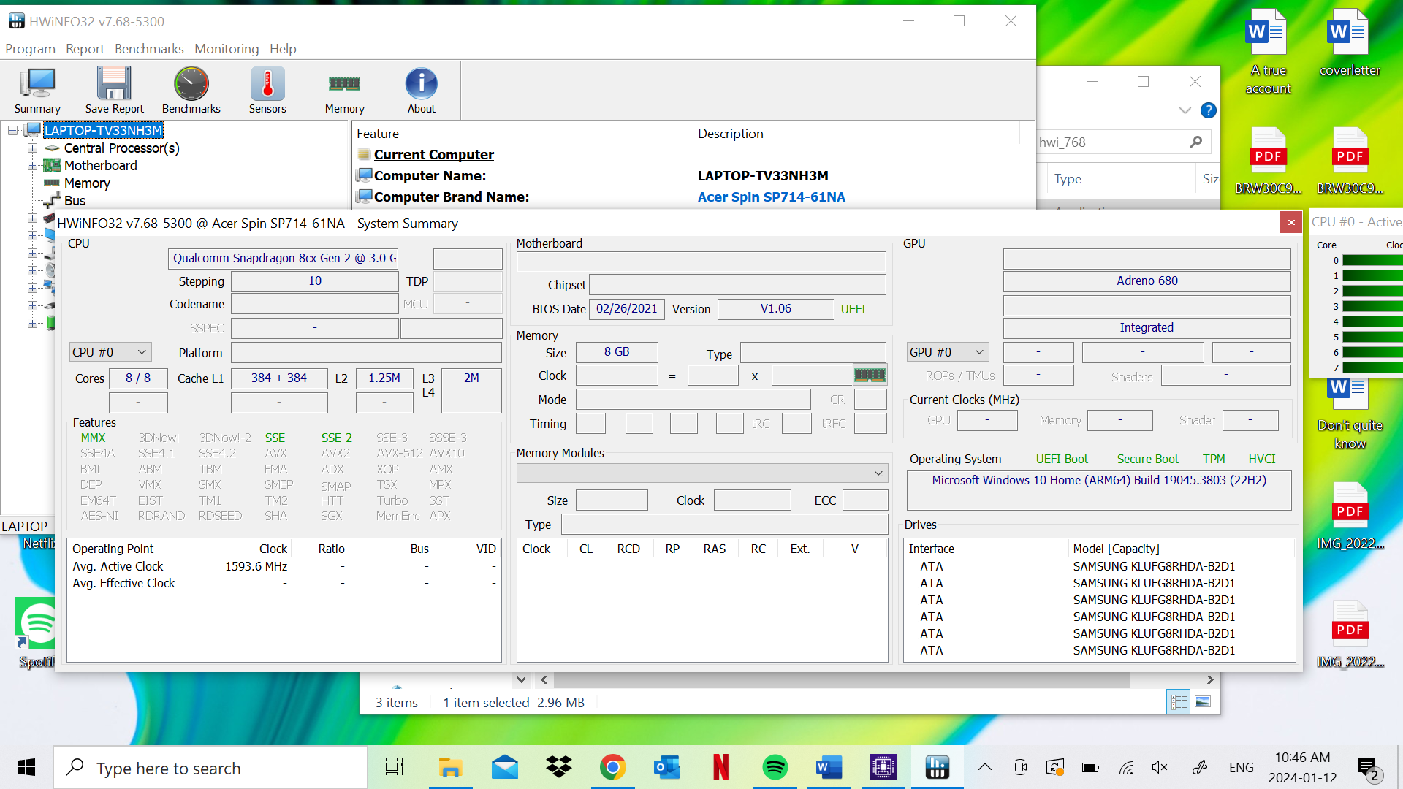The height and width of the screenshot is (789, 1403).
Task: Open Netflix from the taskbar
Action: click(x=720, y=767)
